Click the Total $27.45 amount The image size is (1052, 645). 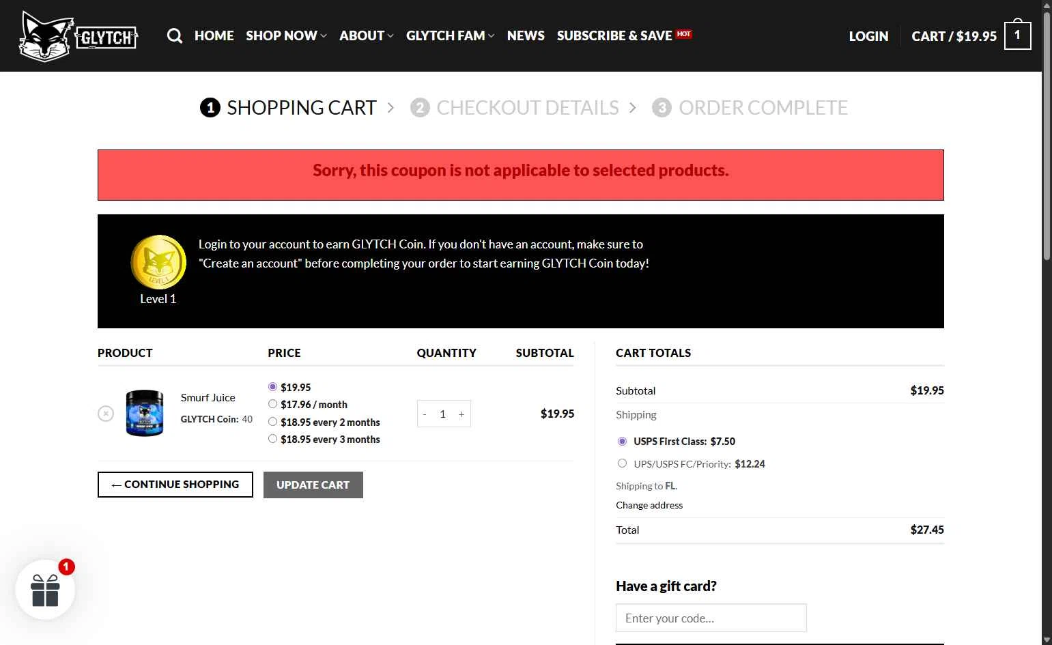click(927, 530)
